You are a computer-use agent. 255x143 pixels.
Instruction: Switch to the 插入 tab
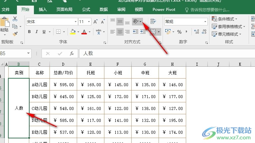(x=43, y=10)
